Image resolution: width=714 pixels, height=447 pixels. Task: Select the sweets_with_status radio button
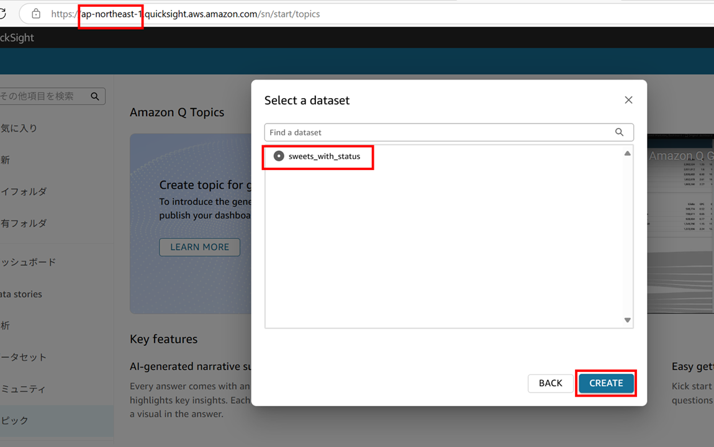coord(279,156)
